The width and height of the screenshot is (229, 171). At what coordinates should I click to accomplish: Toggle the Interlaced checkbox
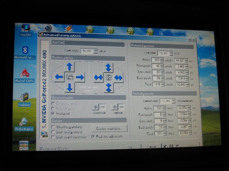click(x=53, y=113)
